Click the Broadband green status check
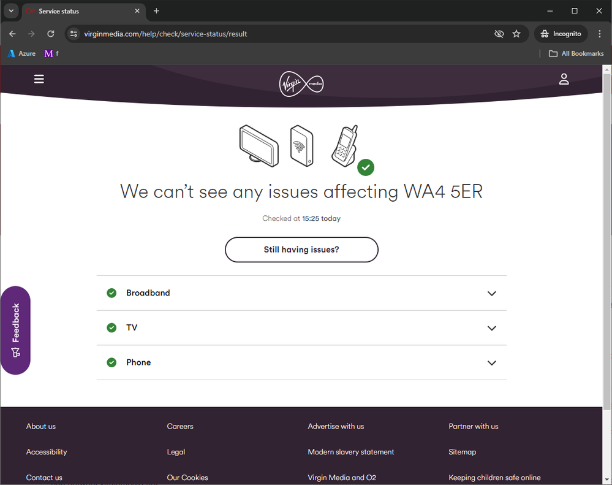This screenshot has width=612, height=485. tap(111, 293)
